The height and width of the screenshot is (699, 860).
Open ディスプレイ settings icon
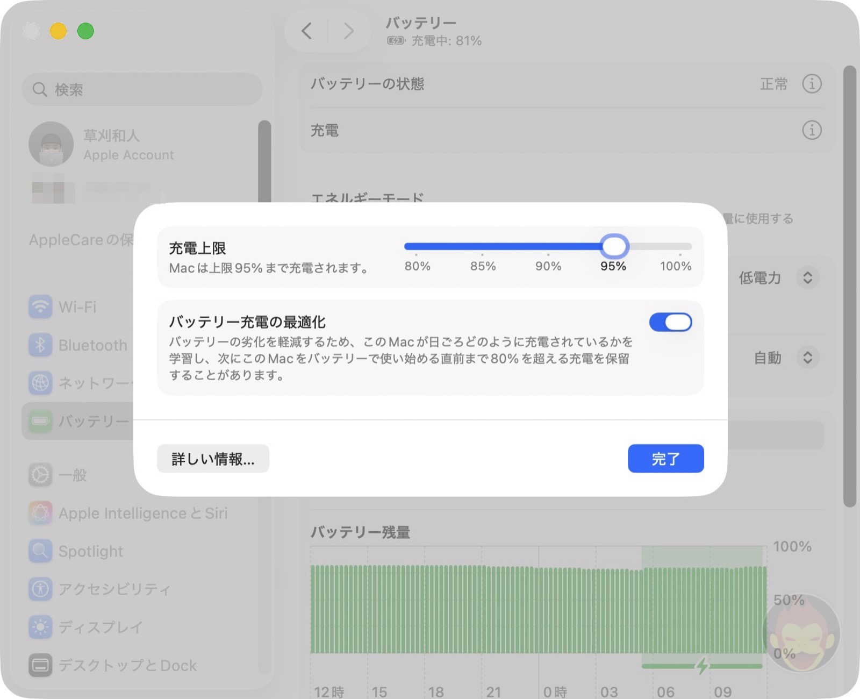pyautogui.click(x=40, y=627)
